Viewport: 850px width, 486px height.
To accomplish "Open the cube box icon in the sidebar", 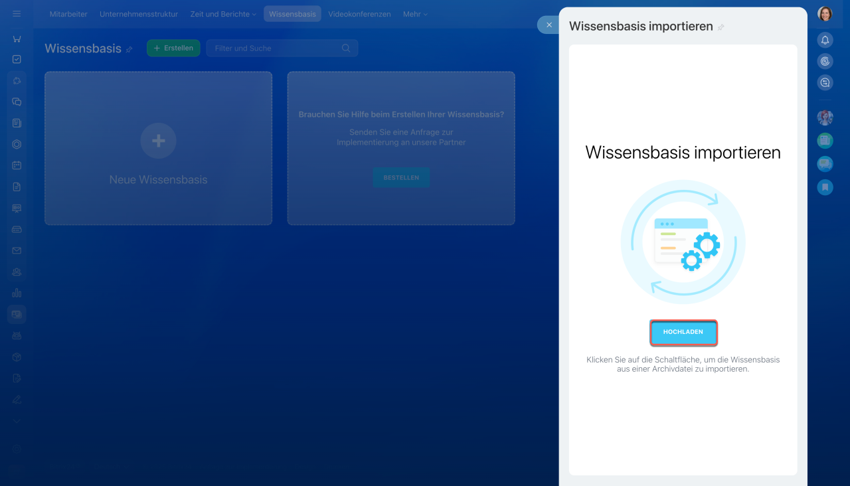I will pos(17,357).
